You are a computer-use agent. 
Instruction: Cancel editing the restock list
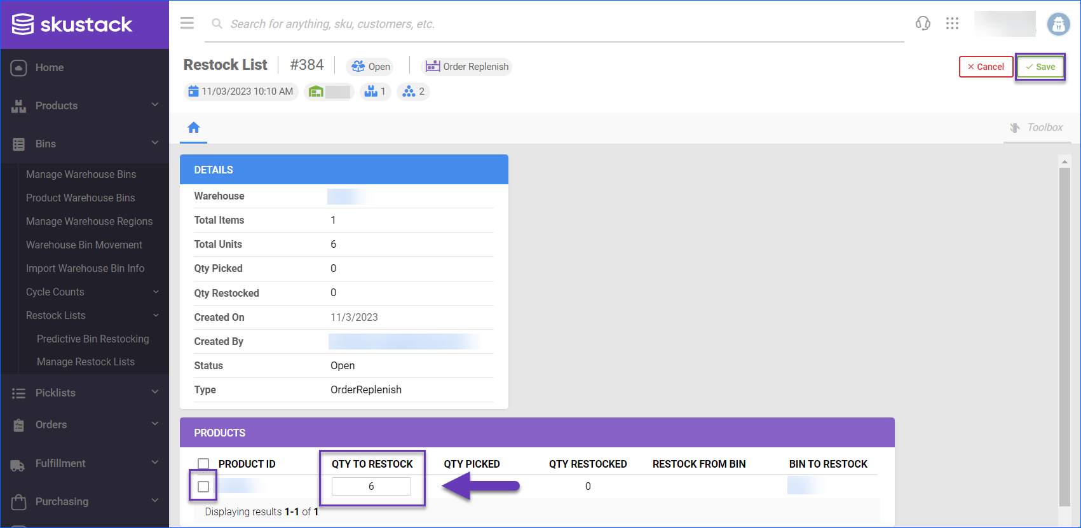click(x=986, y=67)
